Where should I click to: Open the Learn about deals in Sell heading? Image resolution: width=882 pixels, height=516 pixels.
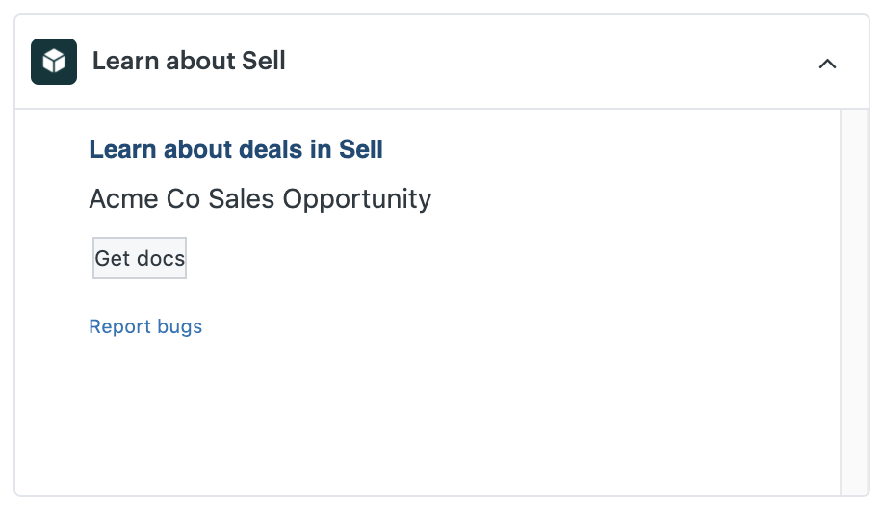[x=236, y=149]
